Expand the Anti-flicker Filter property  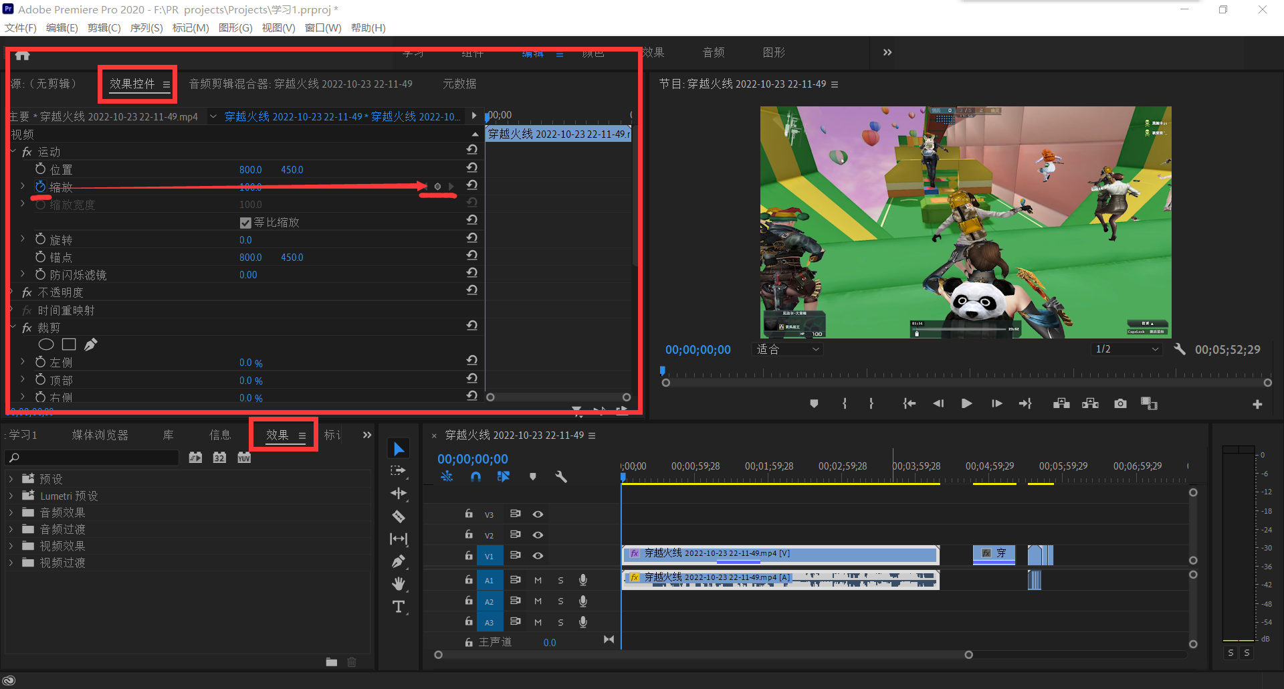(23, 274)
